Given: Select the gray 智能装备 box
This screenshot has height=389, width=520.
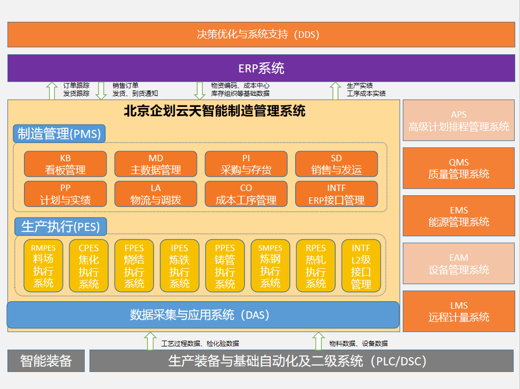Looking at the screenshot, I should click(46, 361).
